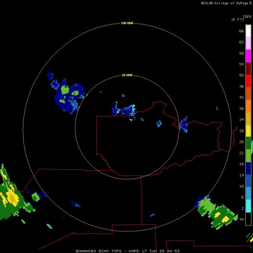Image resolution: width=253 pixels, height=253 pixels.
Task: Click the dark red (maroon) legend swatch
Action: click(248, 68)
